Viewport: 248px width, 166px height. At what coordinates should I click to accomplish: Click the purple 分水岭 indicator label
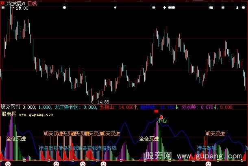(189, 107)
